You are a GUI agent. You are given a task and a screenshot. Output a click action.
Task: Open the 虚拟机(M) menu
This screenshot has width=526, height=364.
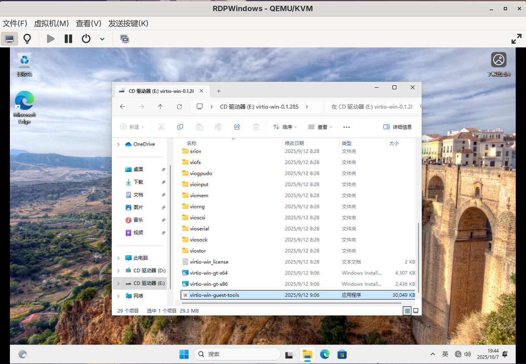pyautogui.click(x=51, y=23)
